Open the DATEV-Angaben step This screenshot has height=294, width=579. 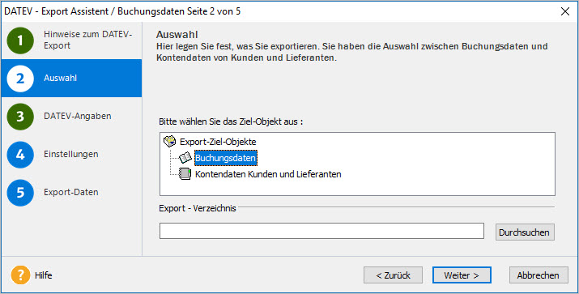pos(78,116)
